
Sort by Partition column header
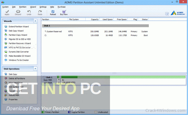(x=55, y=19)
